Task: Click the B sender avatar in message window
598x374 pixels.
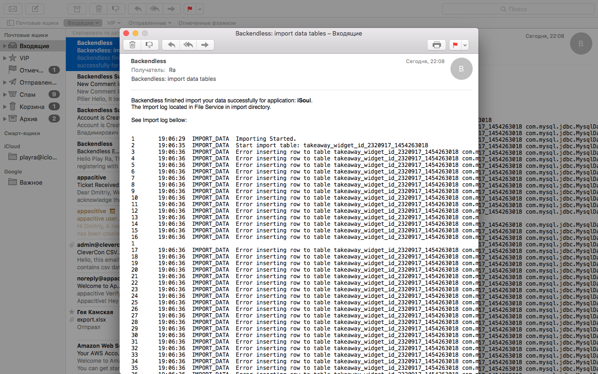Action: pos(462,69)
